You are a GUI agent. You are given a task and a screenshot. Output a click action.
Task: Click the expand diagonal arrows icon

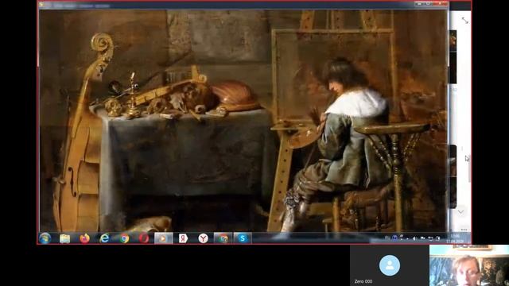[465, 21]
